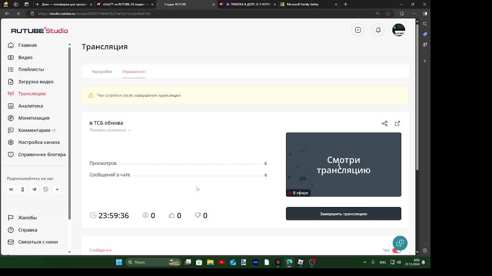Open the notifications bell

pyautogui.click(x=378, y=30)
